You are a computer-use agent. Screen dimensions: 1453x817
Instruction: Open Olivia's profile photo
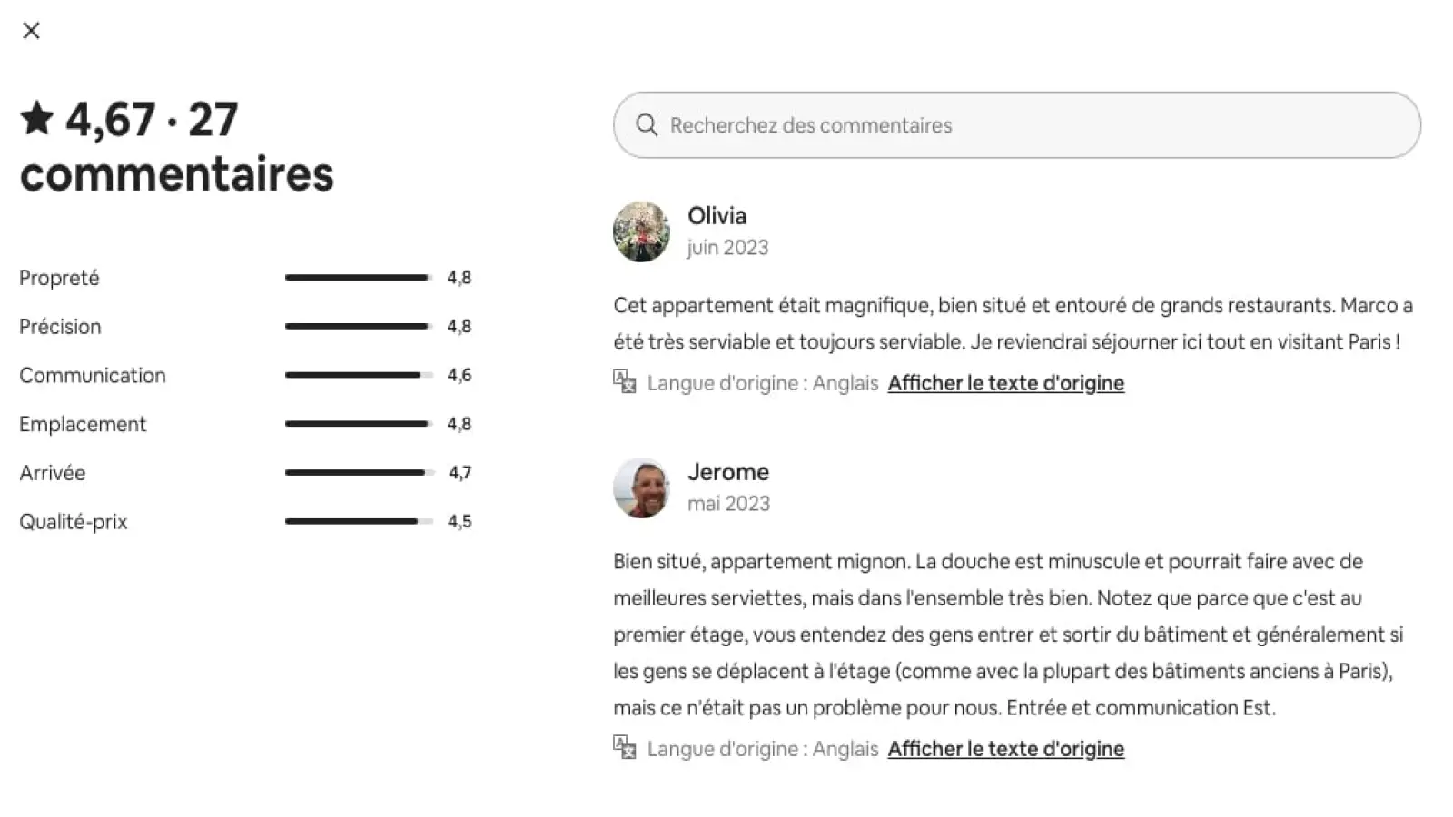pos(641,231)
